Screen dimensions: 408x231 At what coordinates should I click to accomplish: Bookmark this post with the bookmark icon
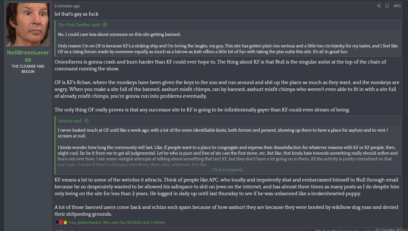[x=387, y=6]
